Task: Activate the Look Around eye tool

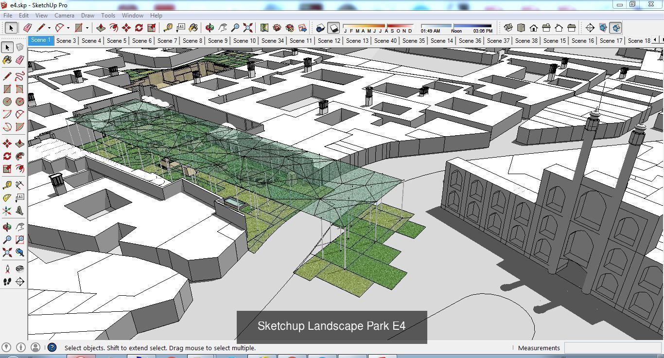Action: (19, 268)
